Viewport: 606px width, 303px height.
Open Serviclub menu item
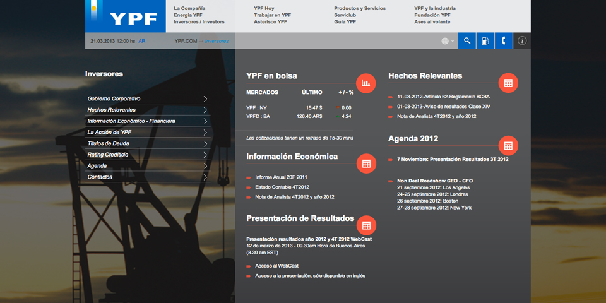[x=345, y=15]
